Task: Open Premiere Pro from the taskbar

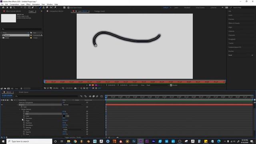Action: (147, 141)
